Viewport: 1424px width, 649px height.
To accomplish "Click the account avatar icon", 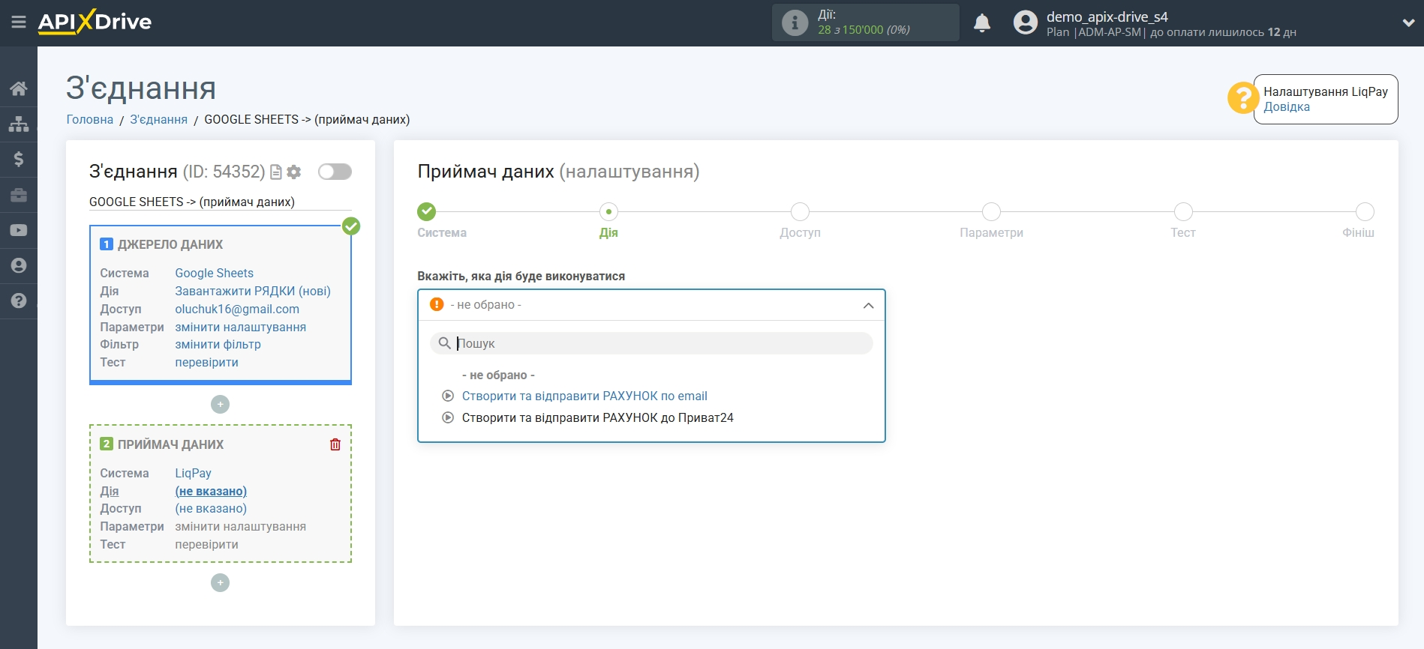I will 1025,22.
